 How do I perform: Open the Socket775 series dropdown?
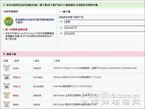coord(105,28)
